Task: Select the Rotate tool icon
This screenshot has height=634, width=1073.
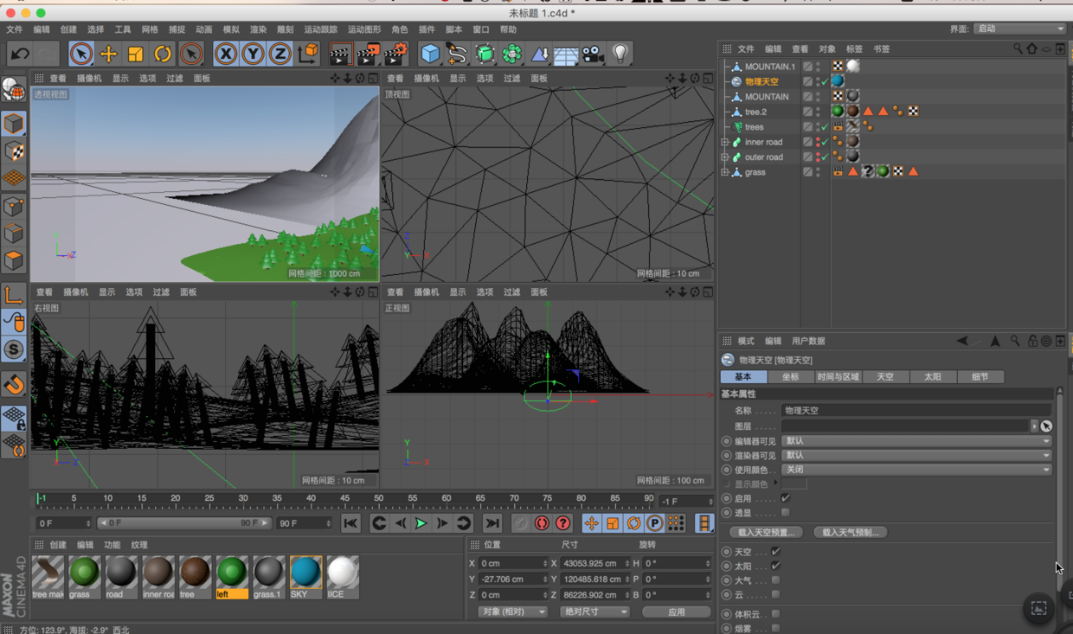Action: point(163,54)
